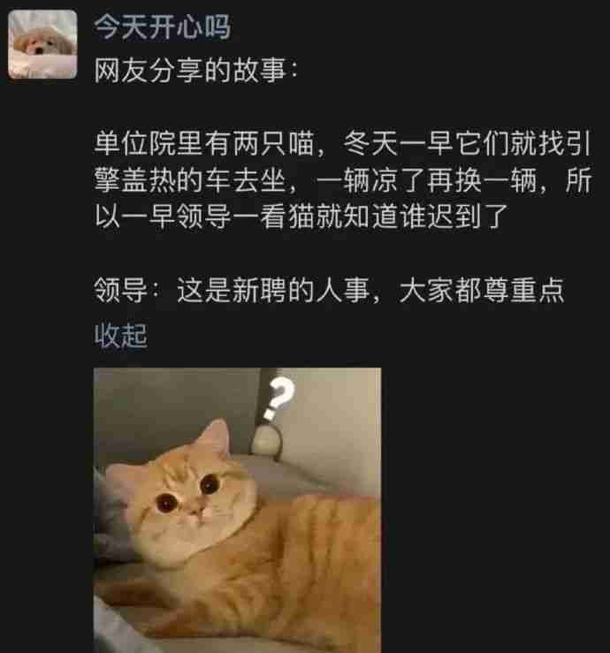Tap the word 领导 before the quote
Viewport: 610px width, 653px height.
(120, 290)
